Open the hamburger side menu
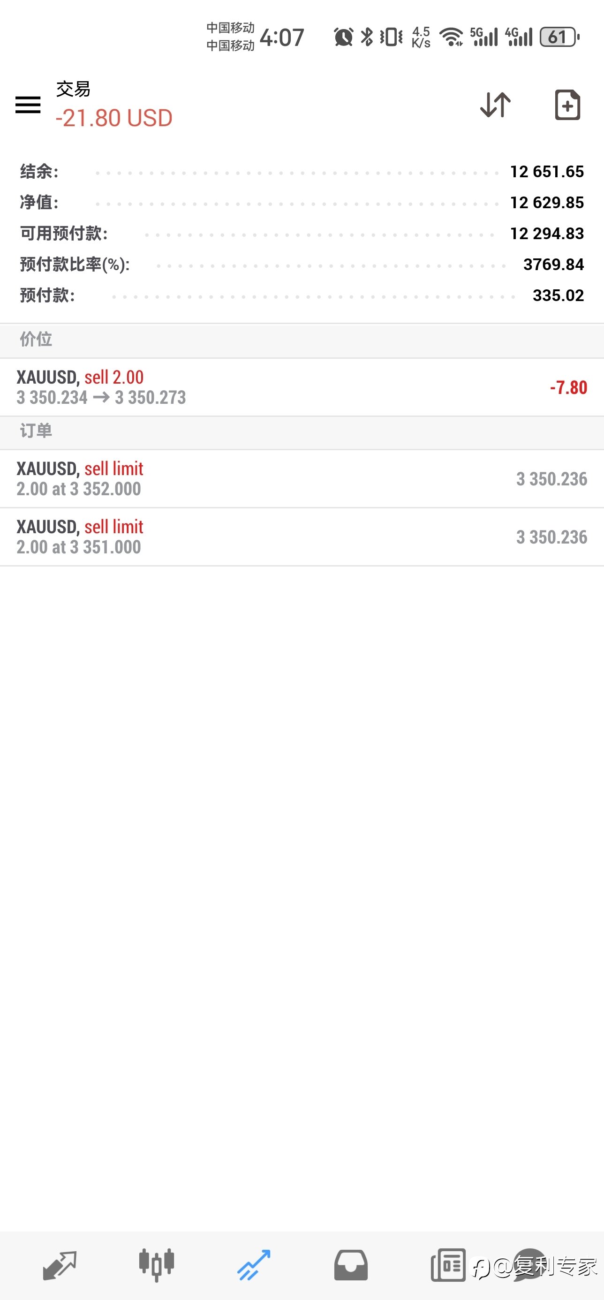604x1300 pixels. coord(28,105)
